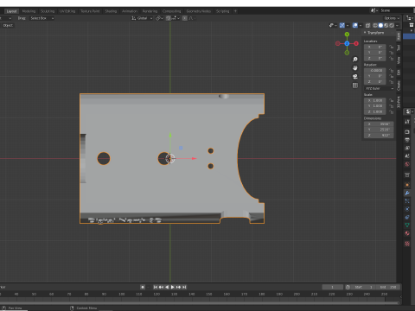Open the Texture properties checker icon
The width and height of the screenshot is (415, 311).
pos(407,244)
